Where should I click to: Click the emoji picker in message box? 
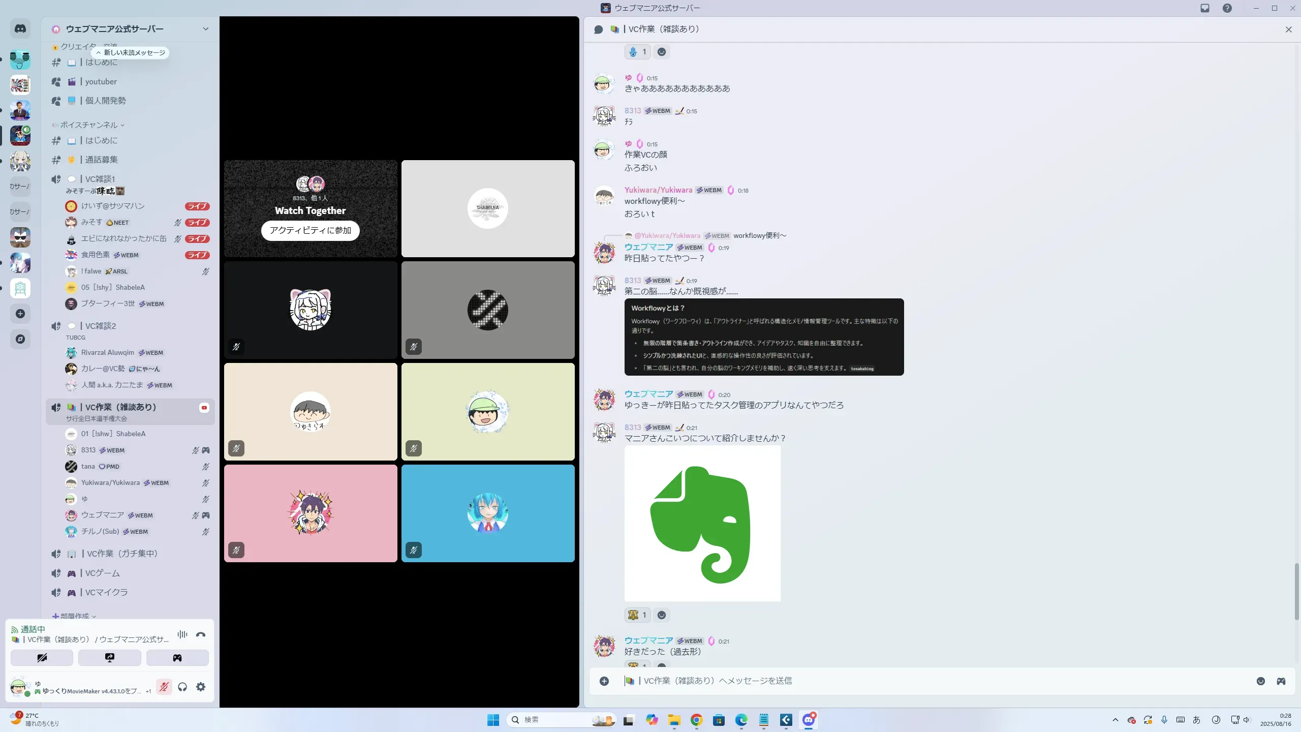[x=1260, y=681]
